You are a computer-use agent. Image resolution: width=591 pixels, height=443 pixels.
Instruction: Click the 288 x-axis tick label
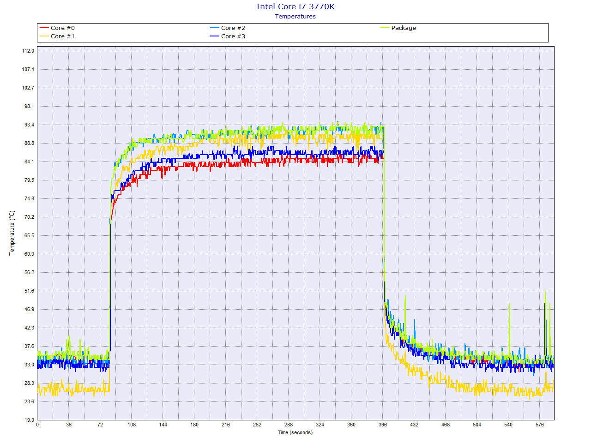(289, 425)
